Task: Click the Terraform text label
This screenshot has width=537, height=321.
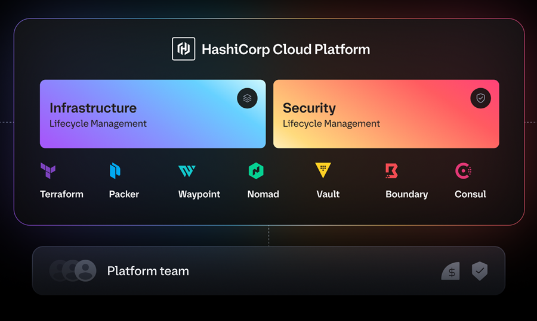Action: click(x=61, y=194)
